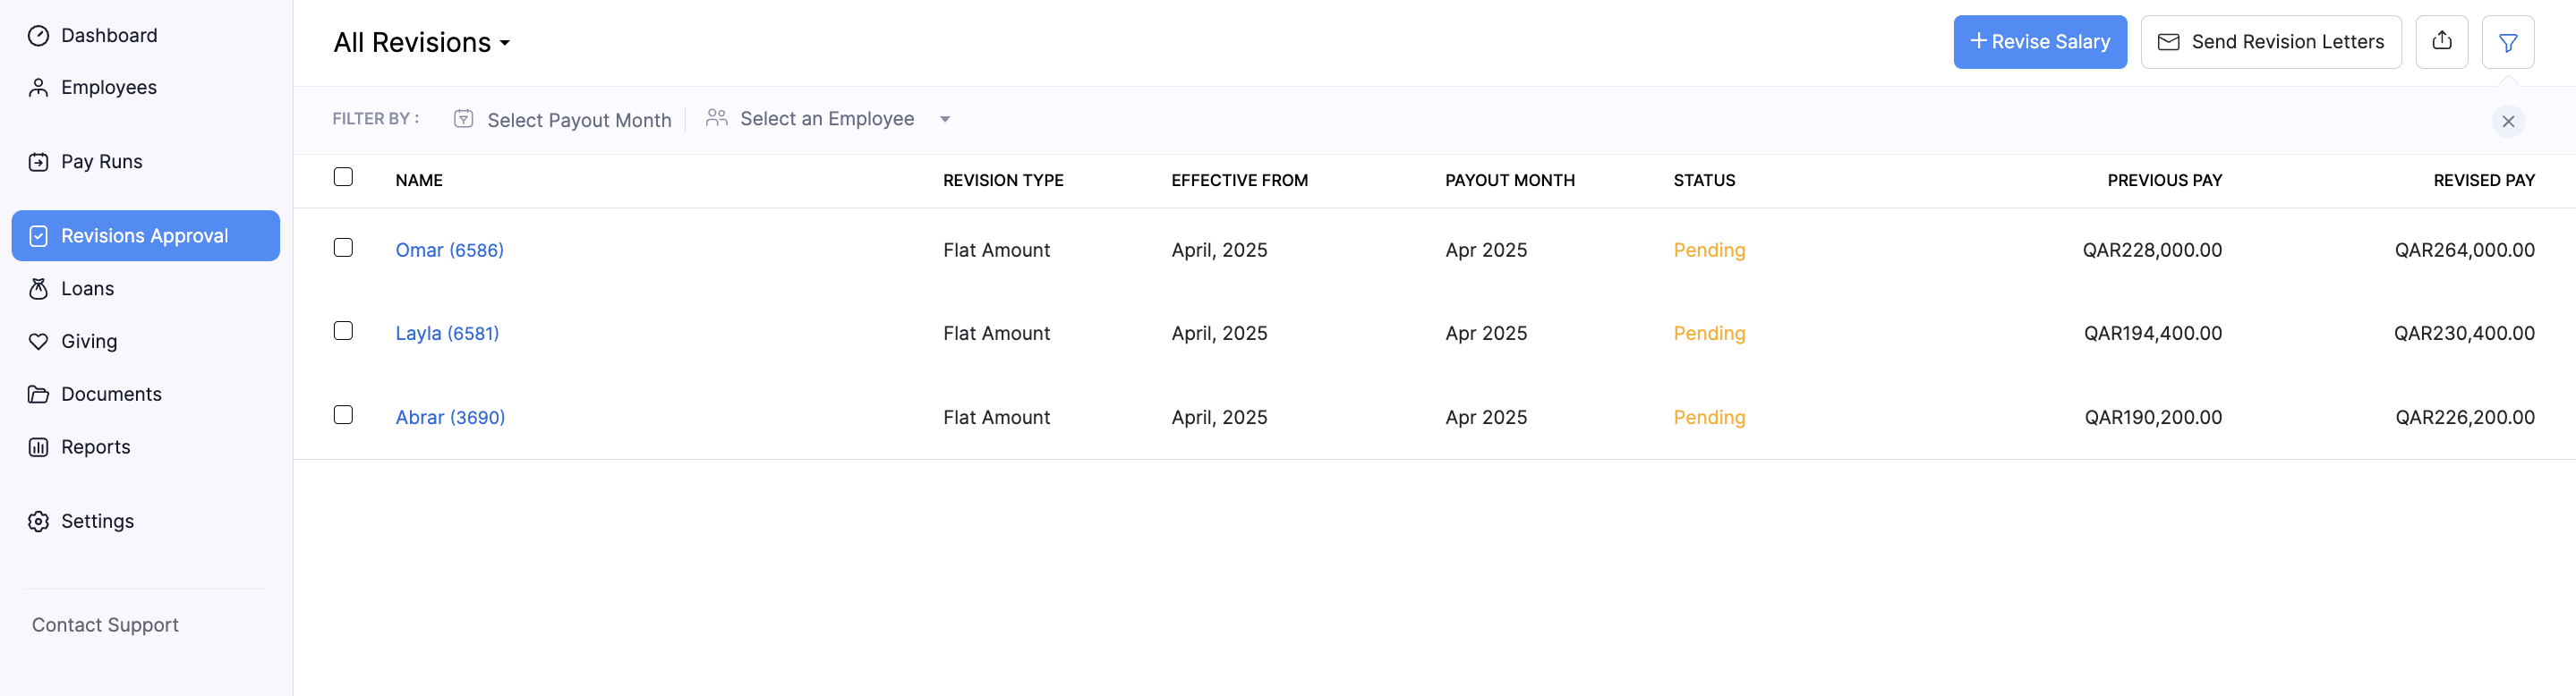The height and width of the screenshot is (696, 2576).
Task: Click the Settings gear icon
Action: coord(38,521)
